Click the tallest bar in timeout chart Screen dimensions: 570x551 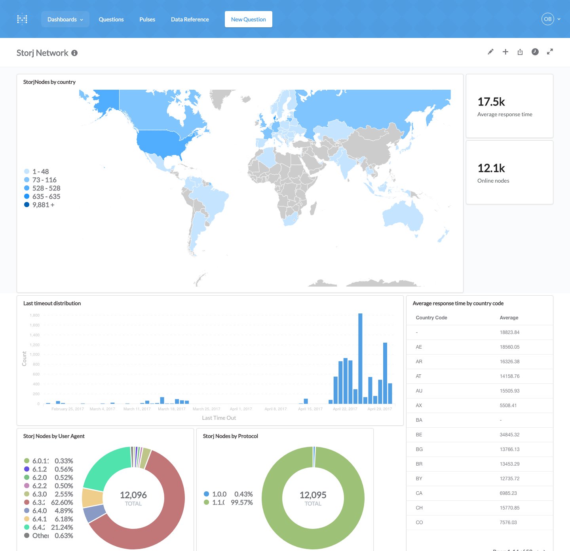[x=360, y=358]
